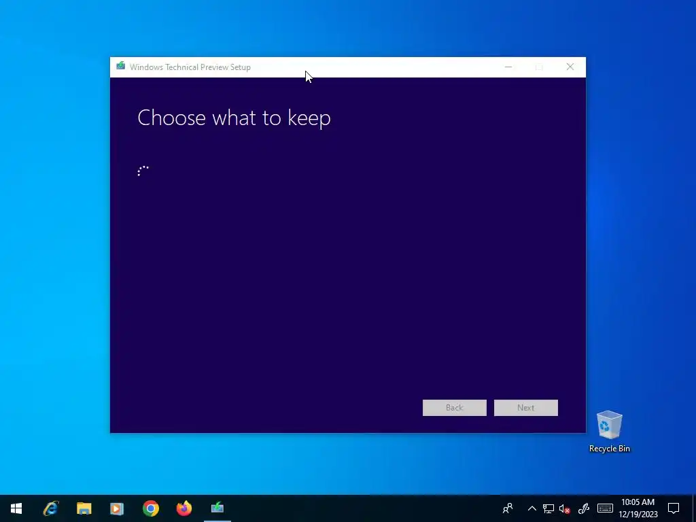Launch Firefox from the taskbar

(184, 508)
